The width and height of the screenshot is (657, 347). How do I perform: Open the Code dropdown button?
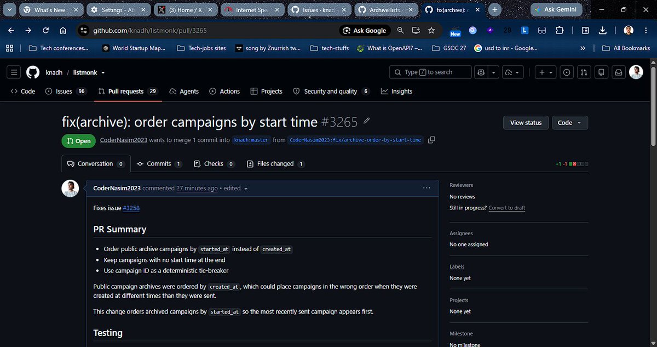pyautogui.click(x=569, y=123)
